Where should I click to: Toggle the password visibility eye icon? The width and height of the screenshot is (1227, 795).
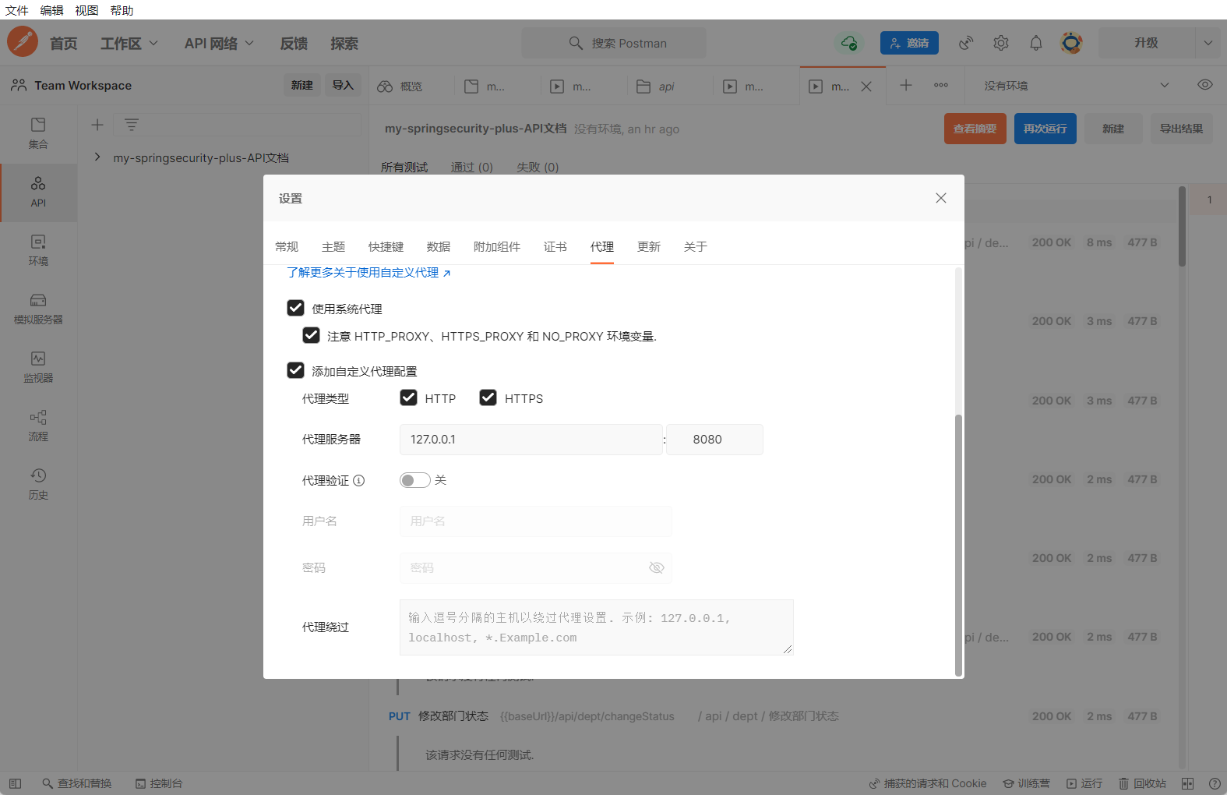click(657, 567)
